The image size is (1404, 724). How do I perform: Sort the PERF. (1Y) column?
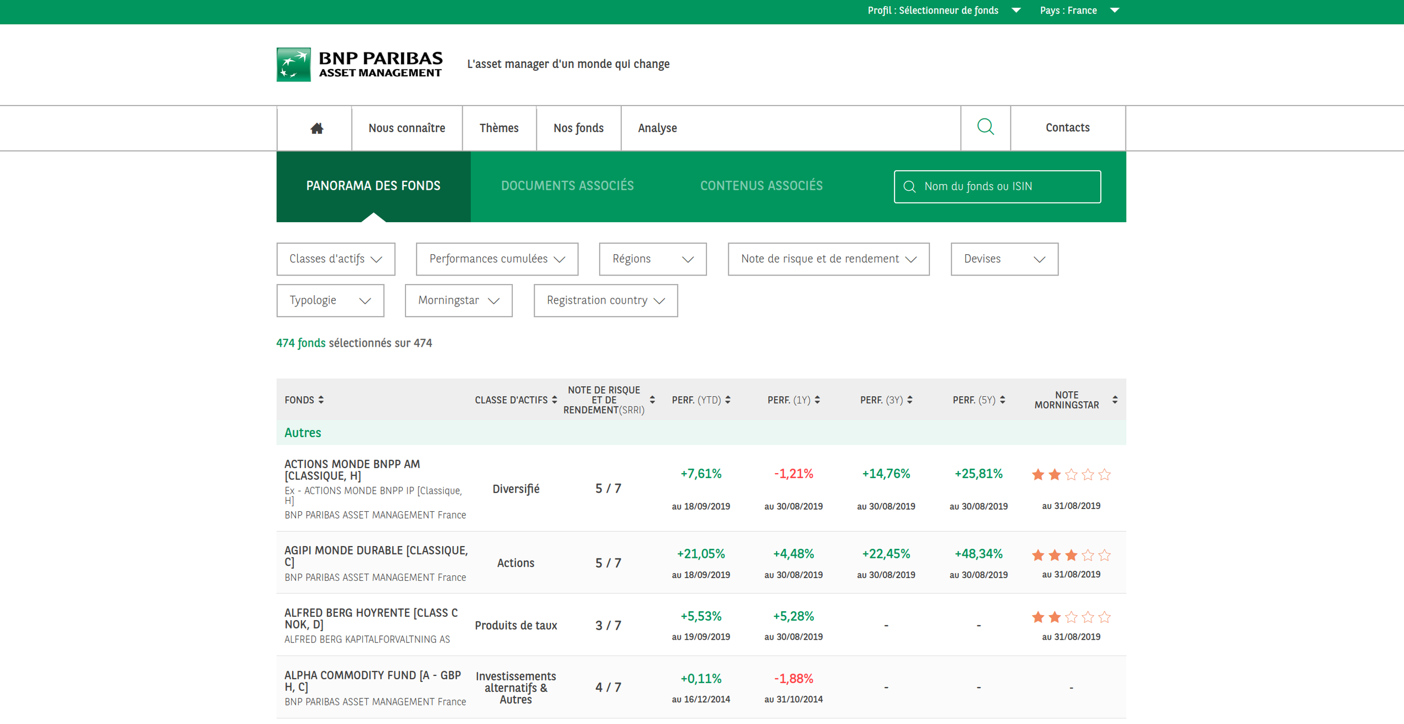817,400
